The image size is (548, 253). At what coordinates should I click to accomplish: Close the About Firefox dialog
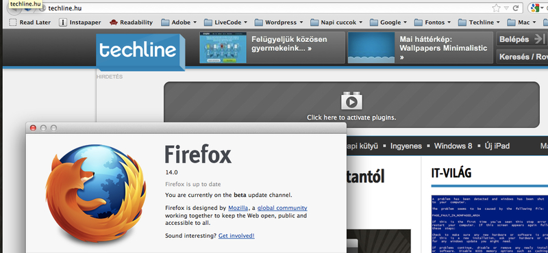pyautogui.click(x=33, y=128)
